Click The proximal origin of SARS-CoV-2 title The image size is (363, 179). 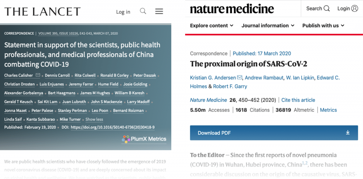[248, 64]
